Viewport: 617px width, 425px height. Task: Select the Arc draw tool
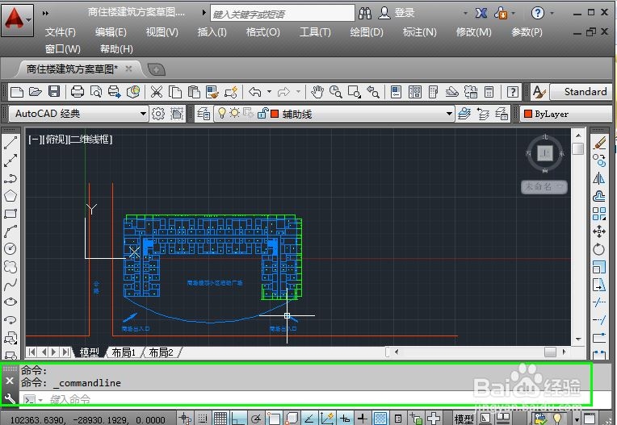[10, 231]
